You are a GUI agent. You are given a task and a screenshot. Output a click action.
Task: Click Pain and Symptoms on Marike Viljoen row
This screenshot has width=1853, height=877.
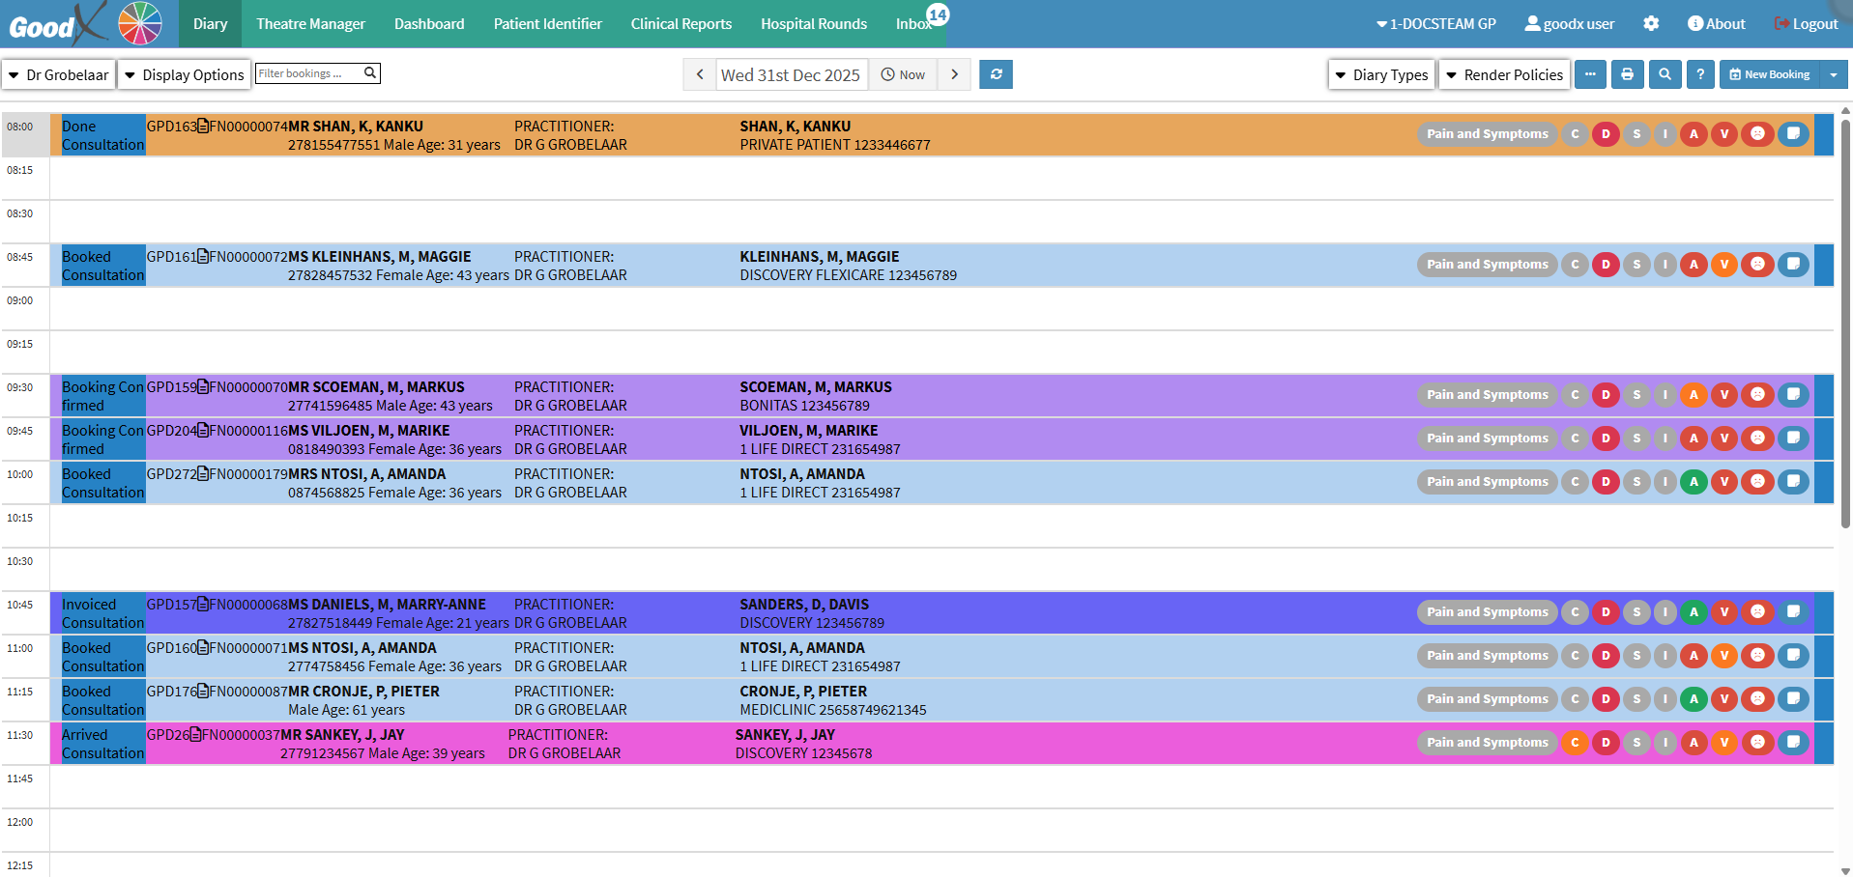1487,438
